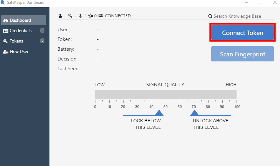Go to the Tokens section
Image resolution: width=280 pixels, height=166 pixels.
click(16, 41)
